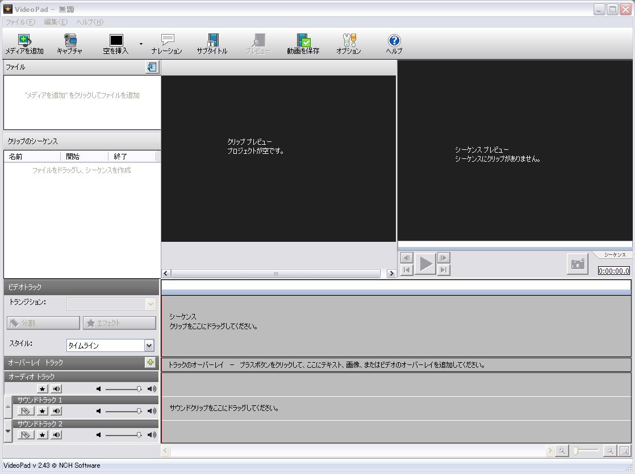Click the エフェクト (Effects) button
This screenshot has height=474, width=635.
point(119,323)
